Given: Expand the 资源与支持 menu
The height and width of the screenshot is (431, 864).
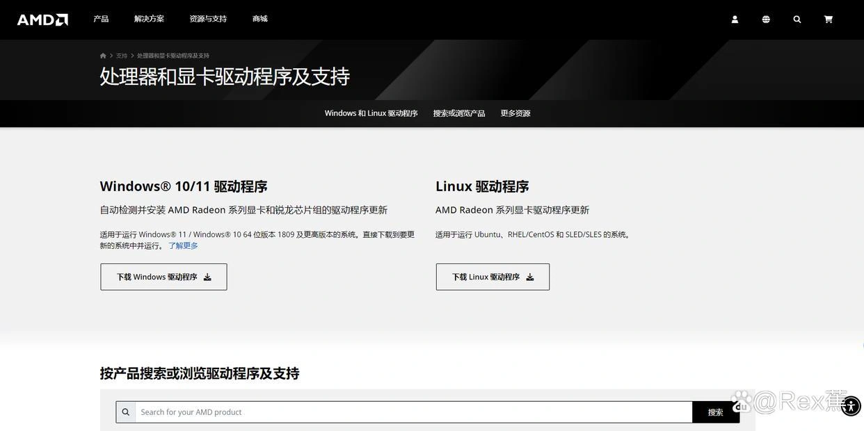Looking at the screenshot, I should click(x=208, y=19).
